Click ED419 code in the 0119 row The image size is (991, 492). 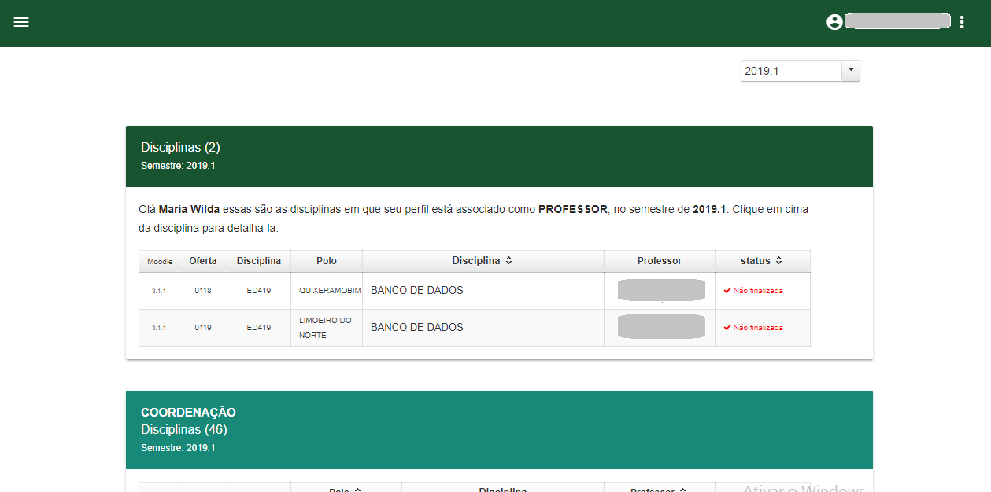[x=259, y=328]
